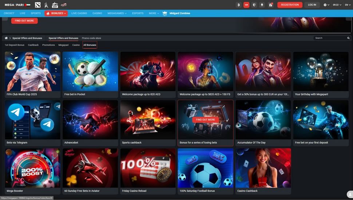Click the cricket batsman icon
353x200 pixels.
[46, 5]
